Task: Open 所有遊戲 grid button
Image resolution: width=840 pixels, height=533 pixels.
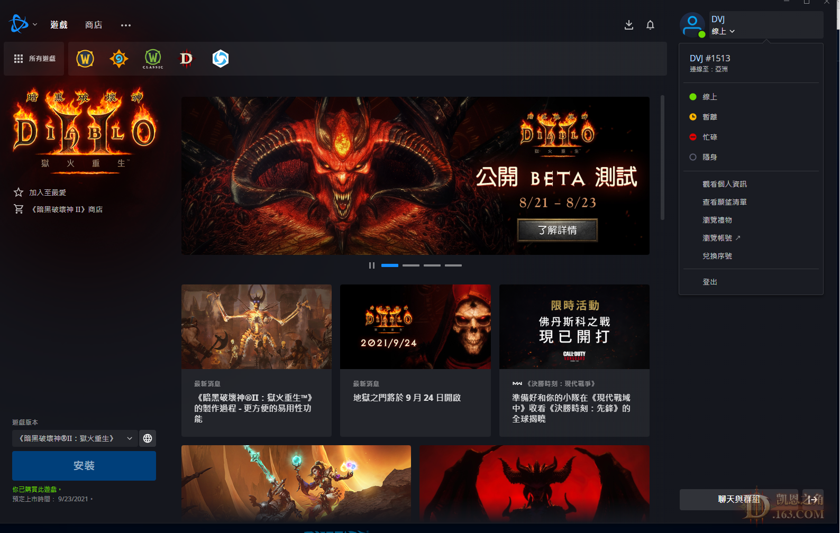Action: click(x=34, y=59)
